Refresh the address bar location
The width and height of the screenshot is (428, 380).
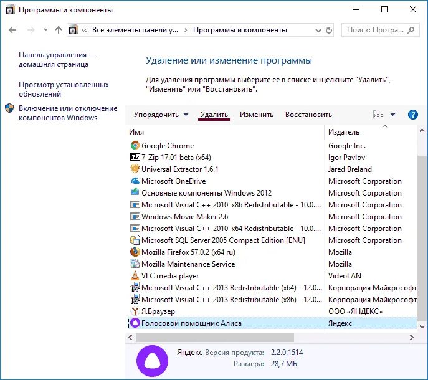pyautogui.click(x=329, y=30)
